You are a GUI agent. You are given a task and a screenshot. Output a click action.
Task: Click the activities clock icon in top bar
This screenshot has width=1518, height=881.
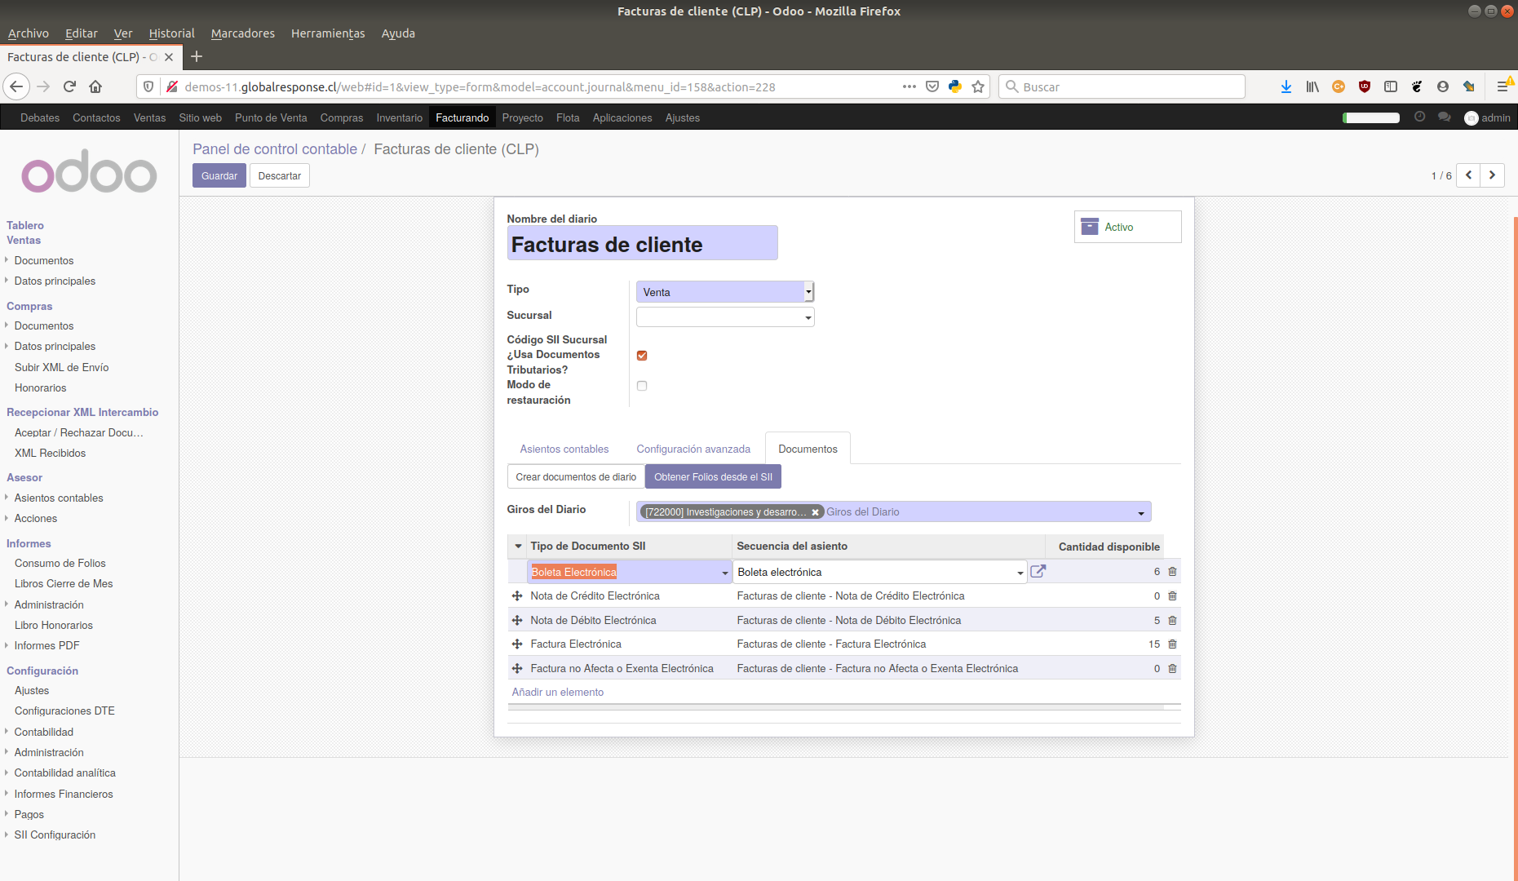[1420, 117]
